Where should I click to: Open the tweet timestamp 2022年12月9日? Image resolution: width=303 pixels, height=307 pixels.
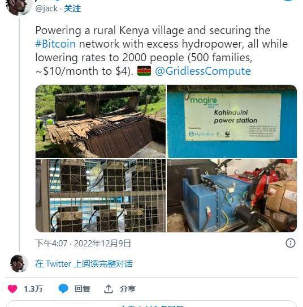click(102, 244)
